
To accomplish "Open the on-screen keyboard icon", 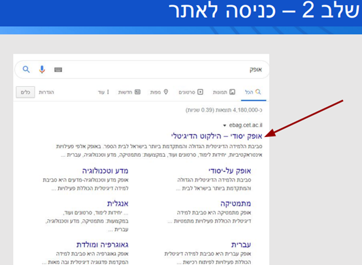I will (58, 69).
